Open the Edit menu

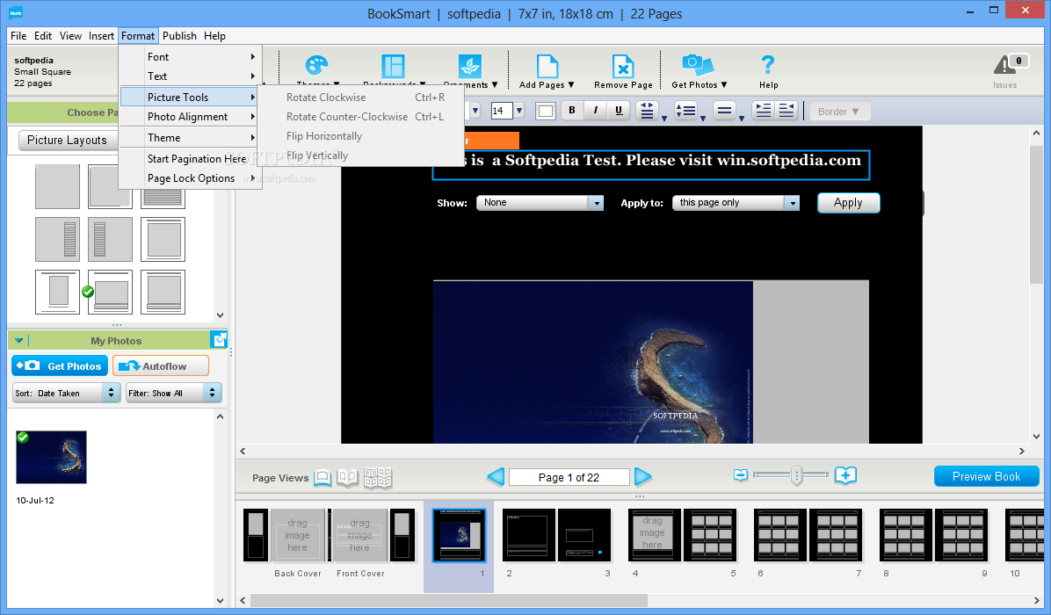(x=43, y=35)
